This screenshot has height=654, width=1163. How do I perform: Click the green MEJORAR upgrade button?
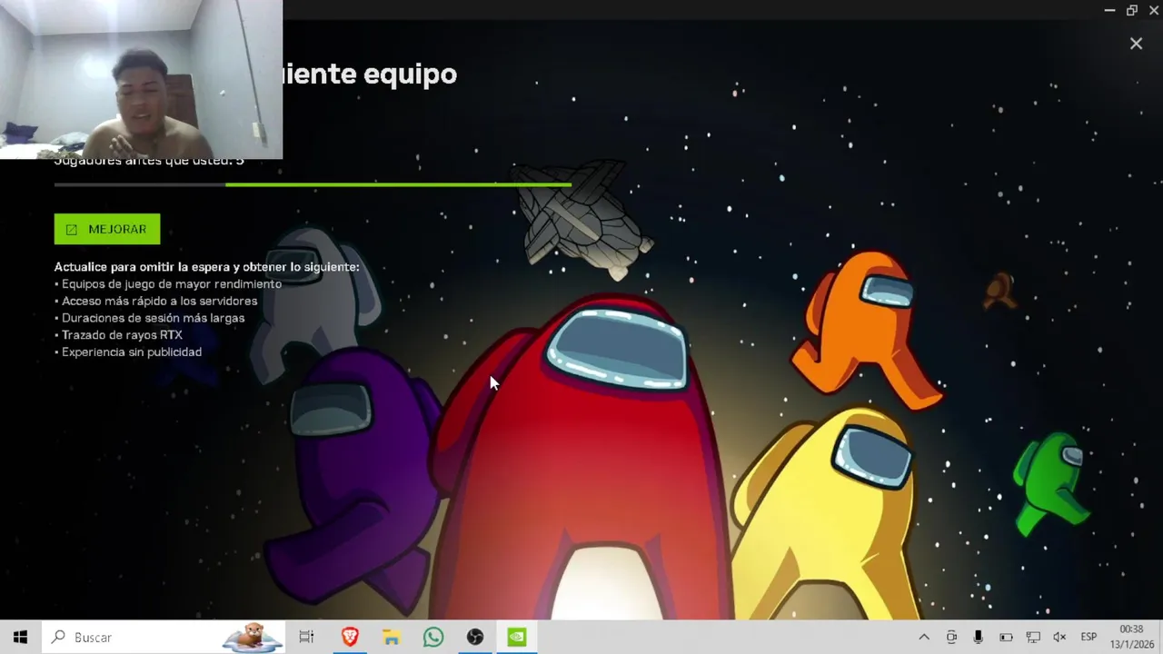point(107,229)
